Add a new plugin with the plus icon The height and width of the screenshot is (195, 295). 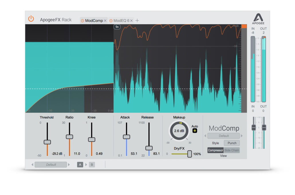(x=137, y=21)
